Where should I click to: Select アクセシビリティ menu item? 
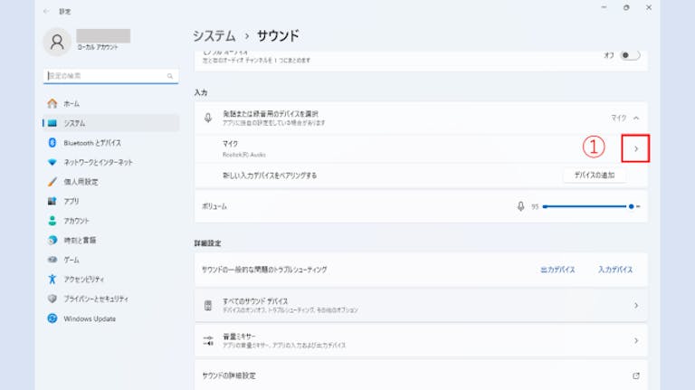110,280
